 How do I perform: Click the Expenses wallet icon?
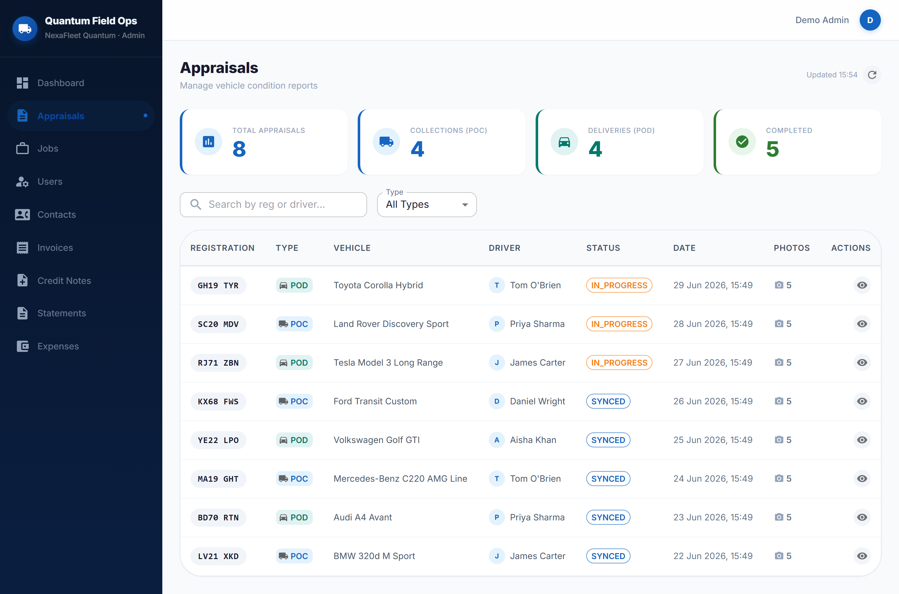pyautogui.click(x=22, y=346)
